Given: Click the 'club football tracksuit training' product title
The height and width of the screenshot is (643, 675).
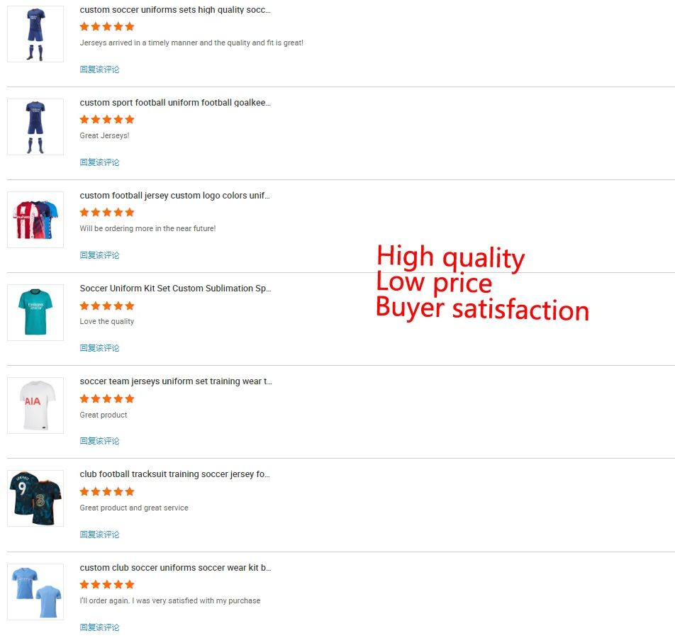Looking at the screenshot, I should coord(174,474).
